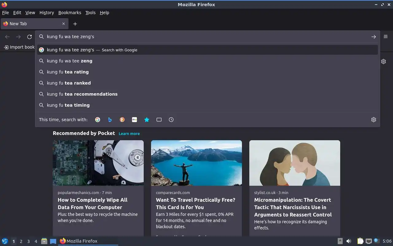Click the 5:06 clock
This screenshot has height=246, width=393.
387,241
